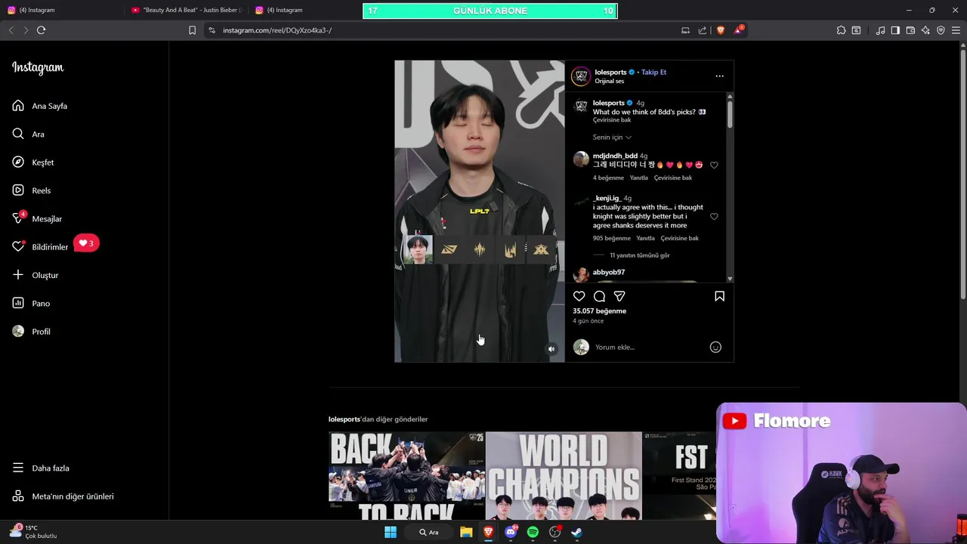
Task: Click the browser forward arrow
Action: click(x=26, y=30)
